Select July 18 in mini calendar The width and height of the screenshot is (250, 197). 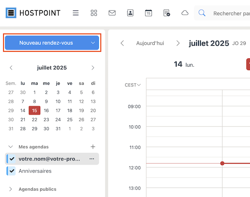(70, 111)
